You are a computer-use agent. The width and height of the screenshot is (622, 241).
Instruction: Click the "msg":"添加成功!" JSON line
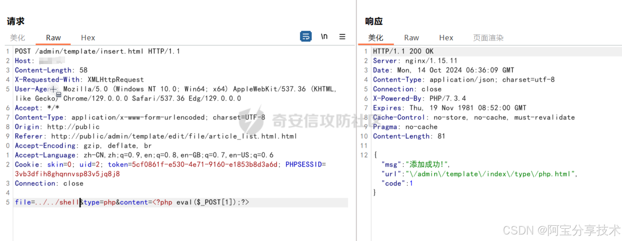click(416, 164)
